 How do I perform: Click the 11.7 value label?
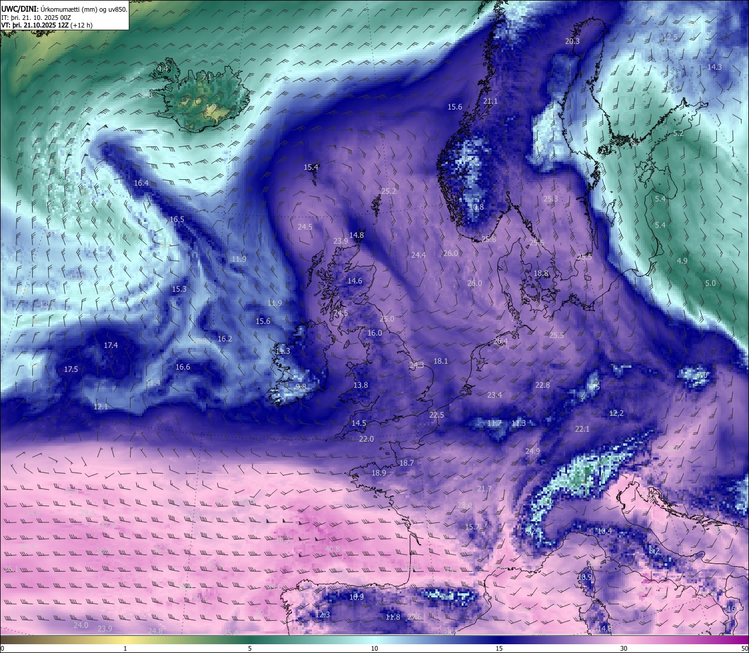494,423
